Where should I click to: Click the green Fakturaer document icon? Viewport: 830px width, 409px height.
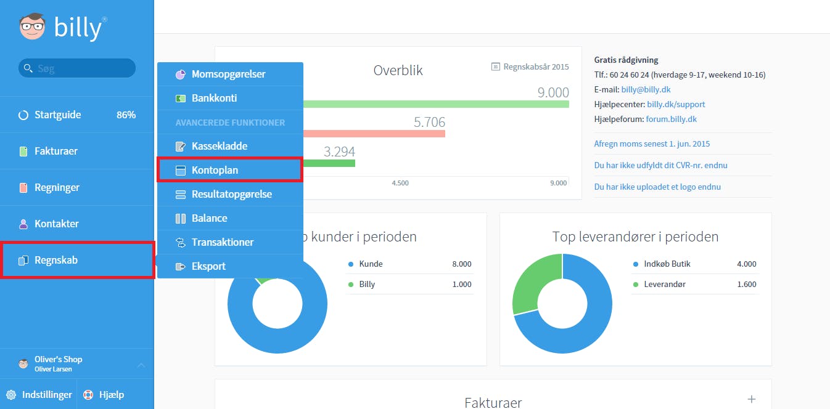(x=23, y=152)
